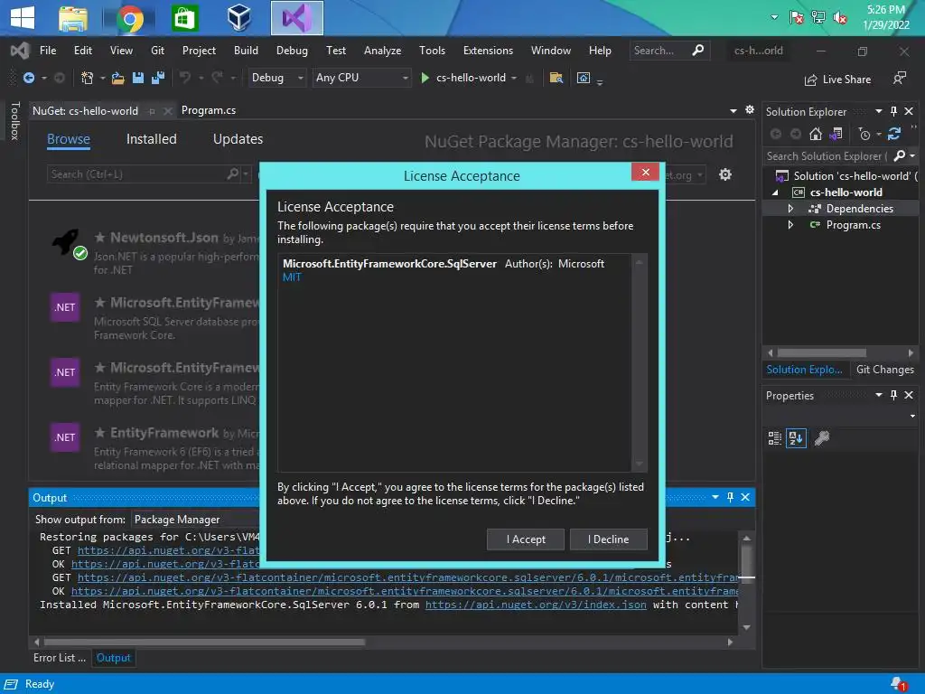The width and height of the screenshot is (925, 694).
Task: Toggle pin on Output panel
Action: coord(730,497)
